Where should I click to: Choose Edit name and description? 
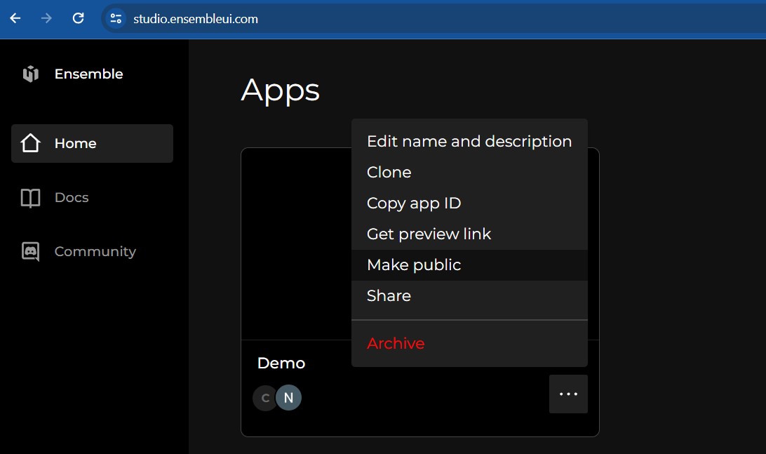pos(469,141)
